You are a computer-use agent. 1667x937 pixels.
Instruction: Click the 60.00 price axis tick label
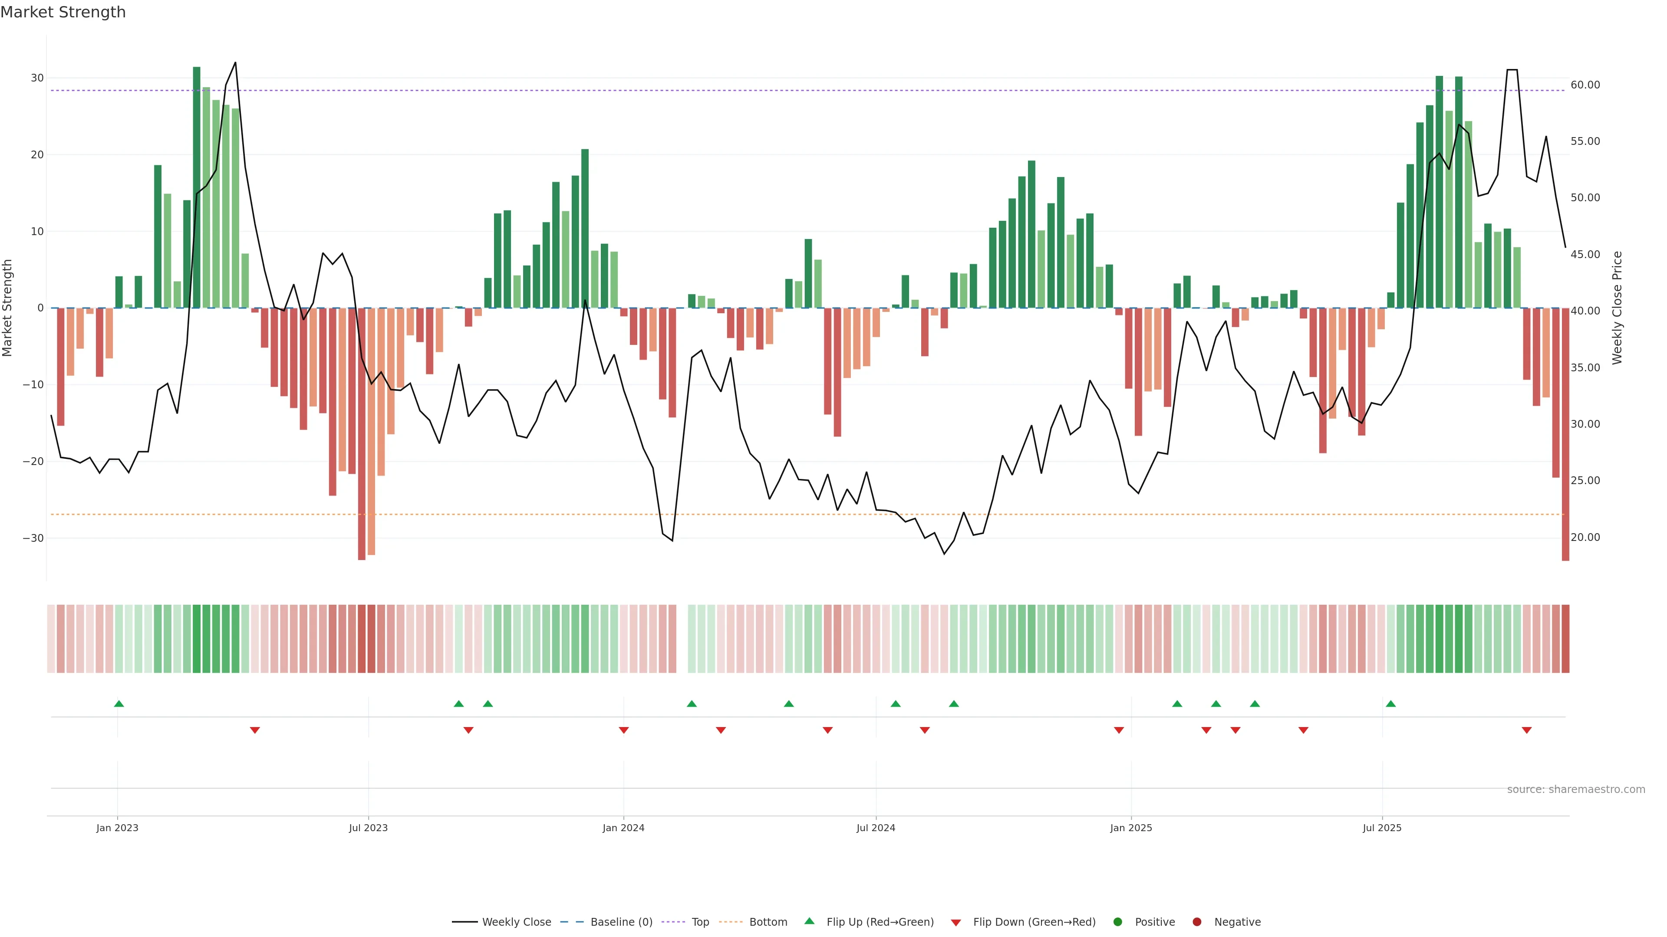[x=1585, y=85]
